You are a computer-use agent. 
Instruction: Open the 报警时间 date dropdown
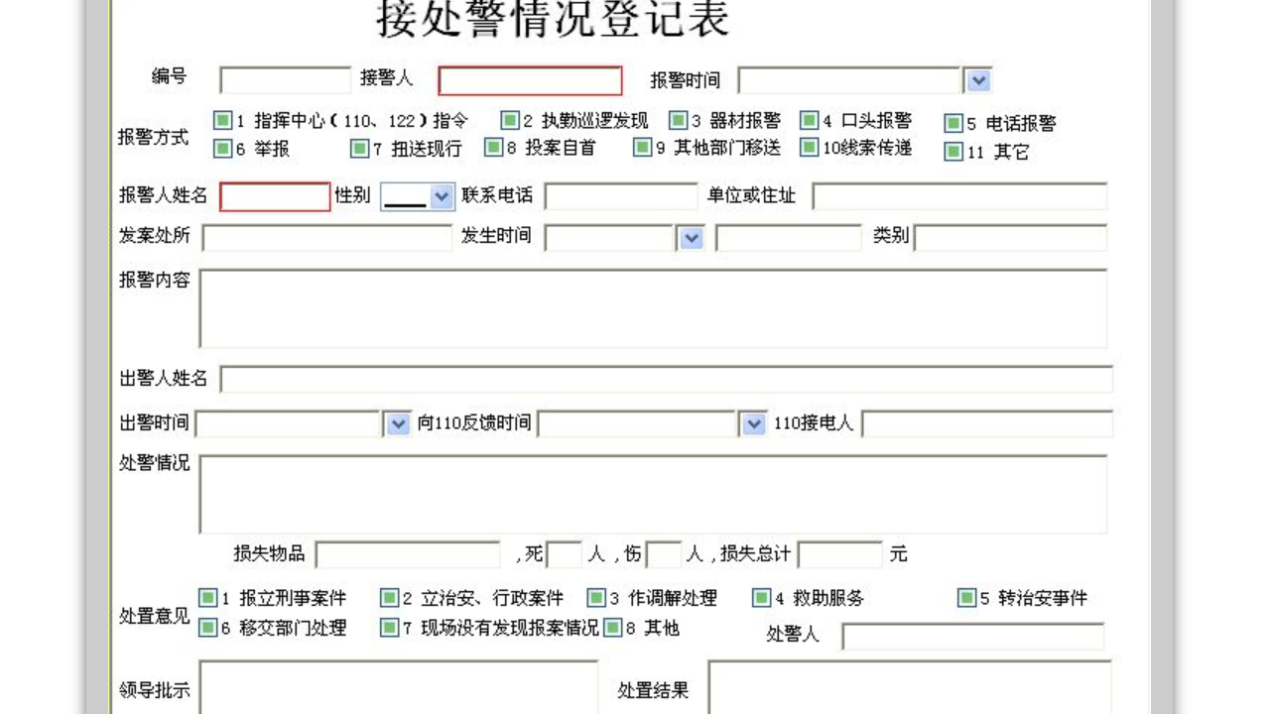coord(975,79)
